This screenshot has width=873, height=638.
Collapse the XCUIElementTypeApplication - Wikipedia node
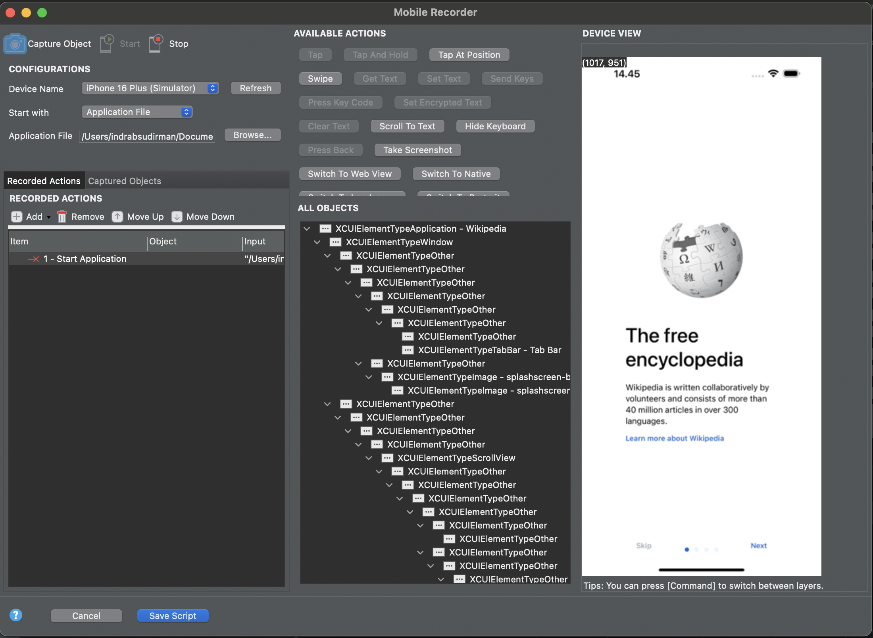307,229
